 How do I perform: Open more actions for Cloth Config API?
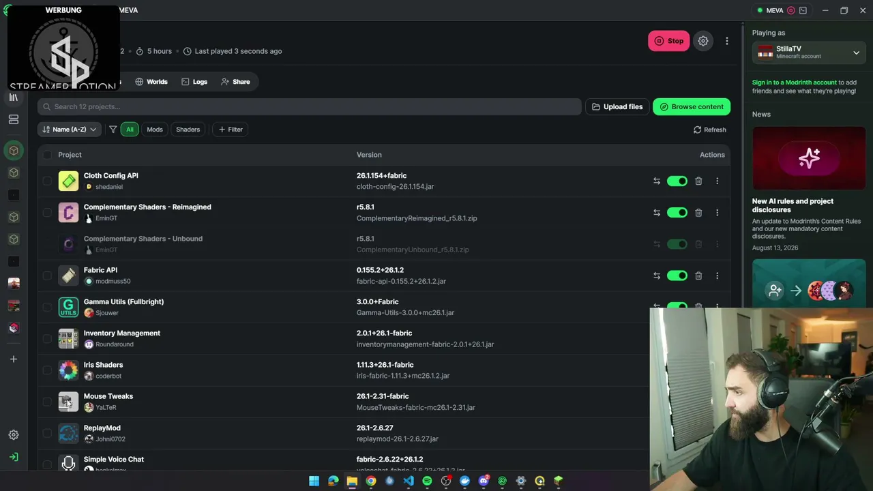pyautogui.click(x=717, y=181)
